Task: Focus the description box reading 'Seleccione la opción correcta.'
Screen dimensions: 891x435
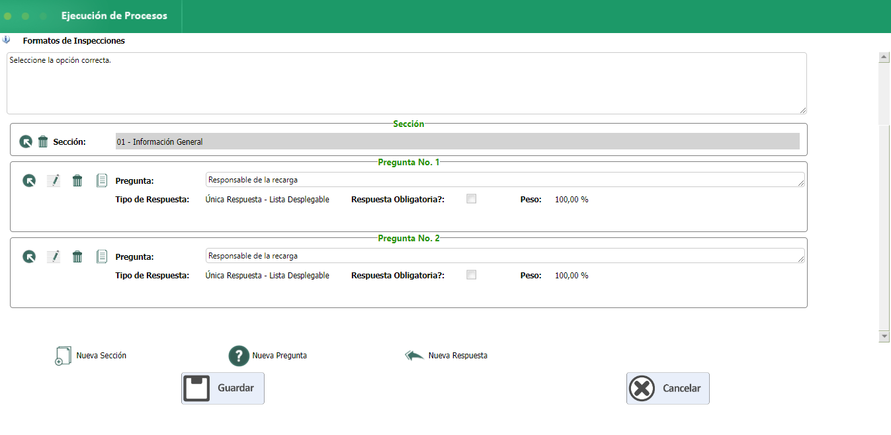Action: tap(407, 83)
